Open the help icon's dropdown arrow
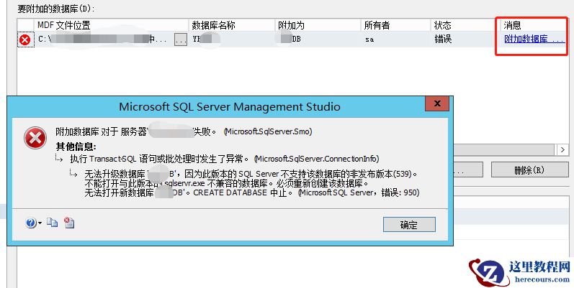 40,224
